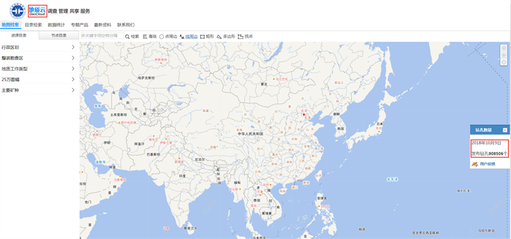Switch to the 目录检索 menu tab
This screenshot has width=511, height=239.
coord(33,25)
